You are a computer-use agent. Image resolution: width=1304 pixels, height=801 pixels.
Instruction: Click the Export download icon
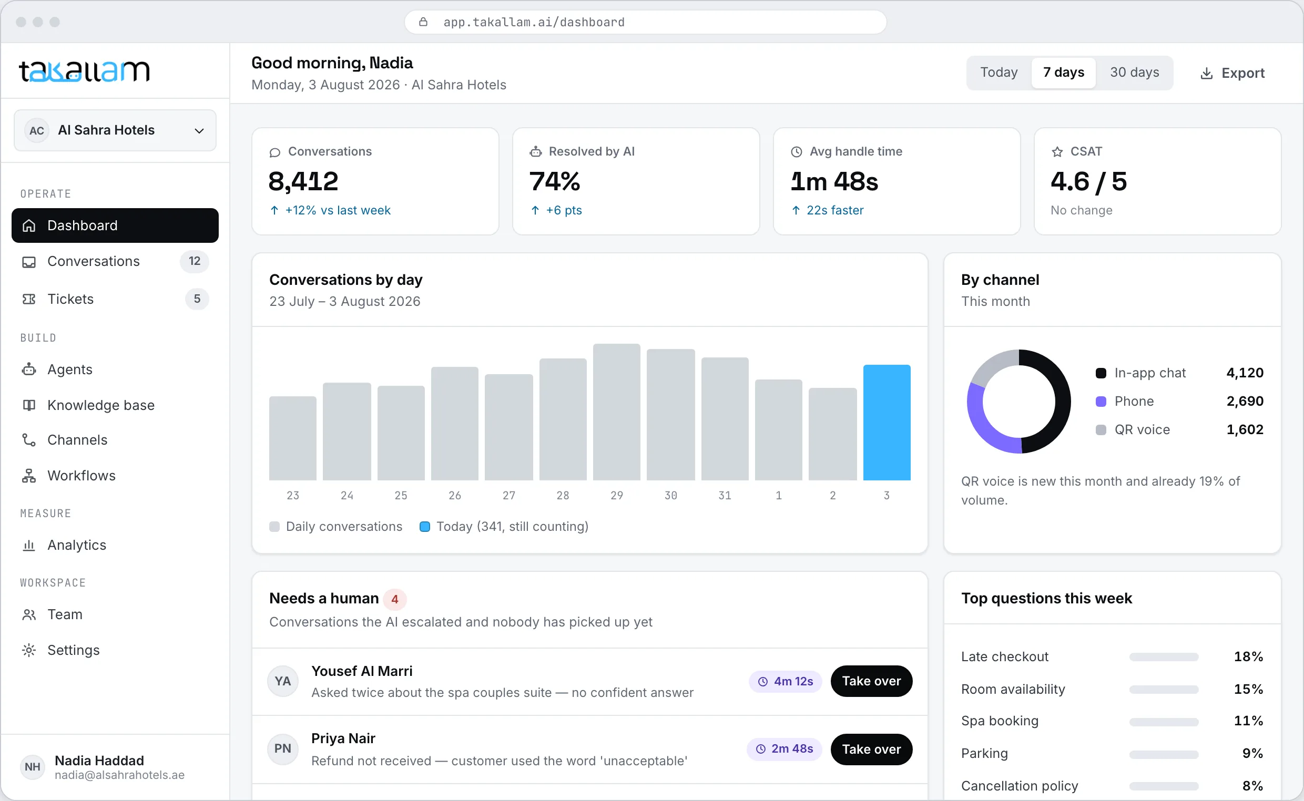click(x=1207, y=73)
